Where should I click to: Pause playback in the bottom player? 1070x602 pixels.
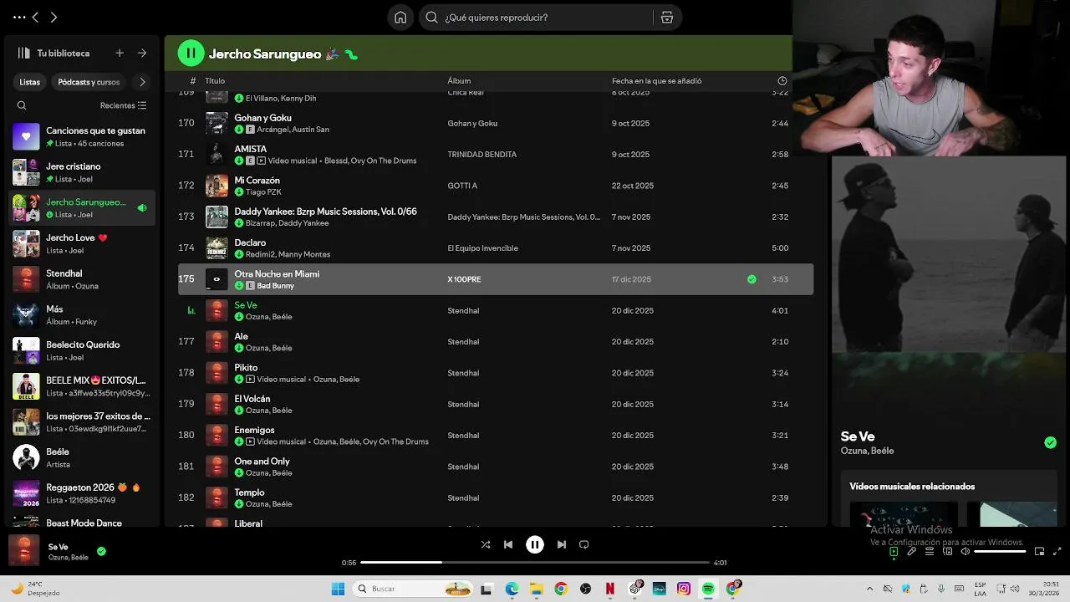(535, 544)
